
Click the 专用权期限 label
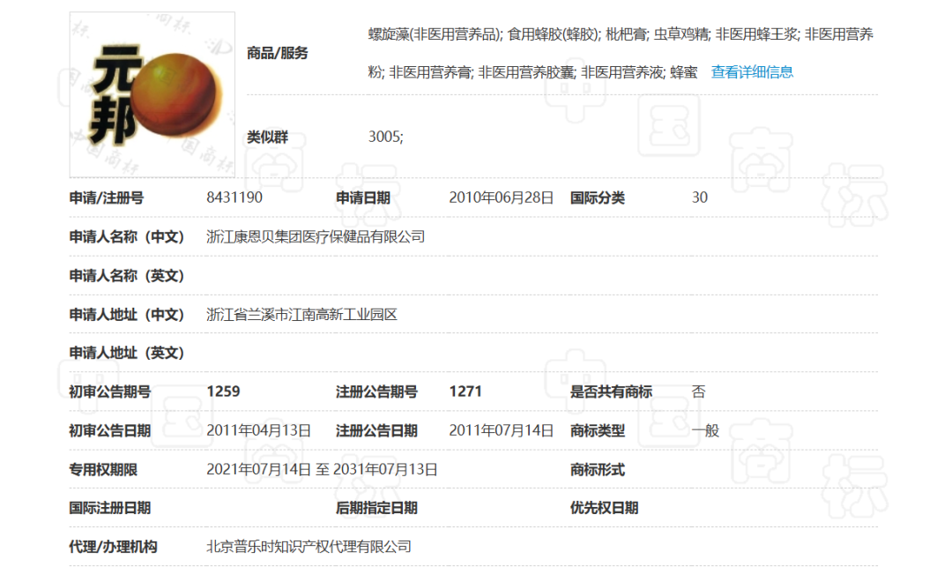click(103, 469)
